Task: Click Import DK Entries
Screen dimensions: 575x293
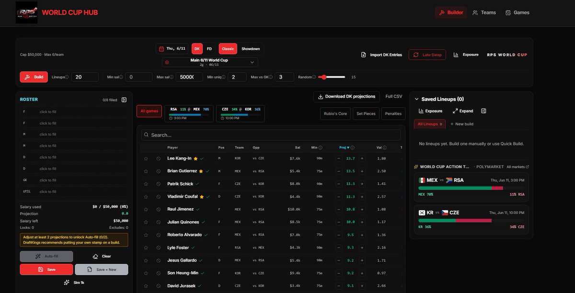Action: coord(381,55)
